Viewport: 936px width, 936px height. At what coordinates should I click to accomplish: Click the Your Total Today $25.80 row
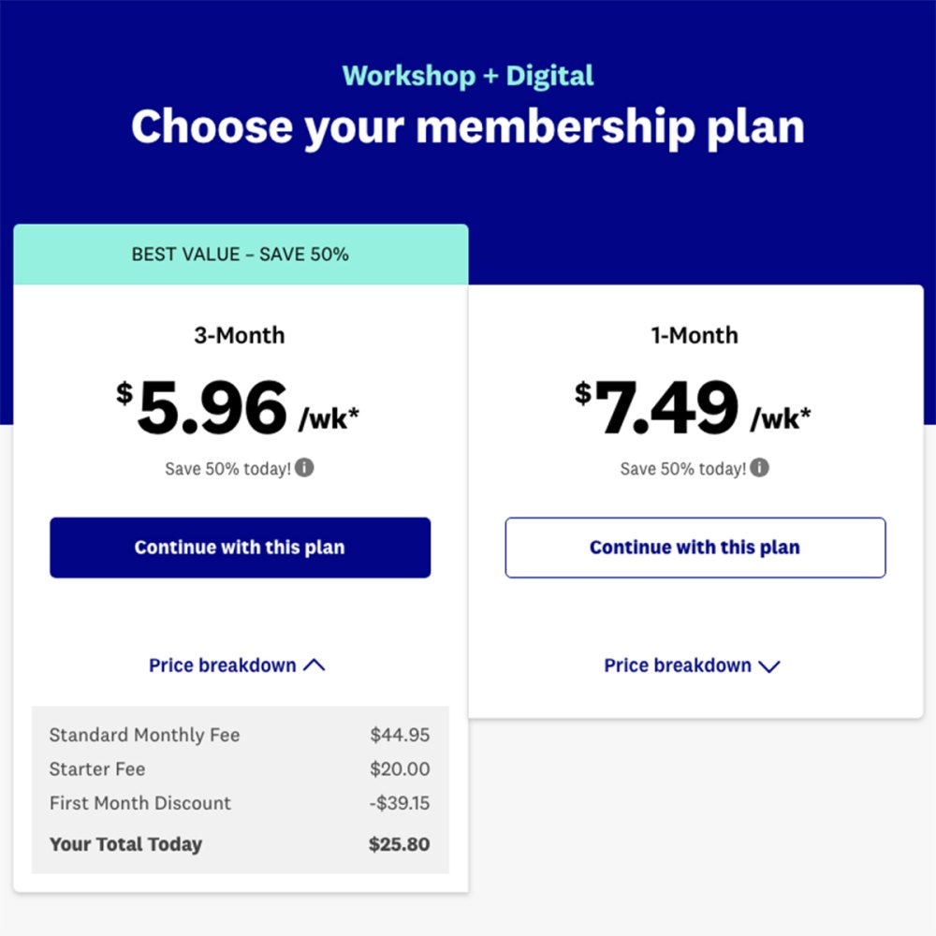(x=240, y=844)
